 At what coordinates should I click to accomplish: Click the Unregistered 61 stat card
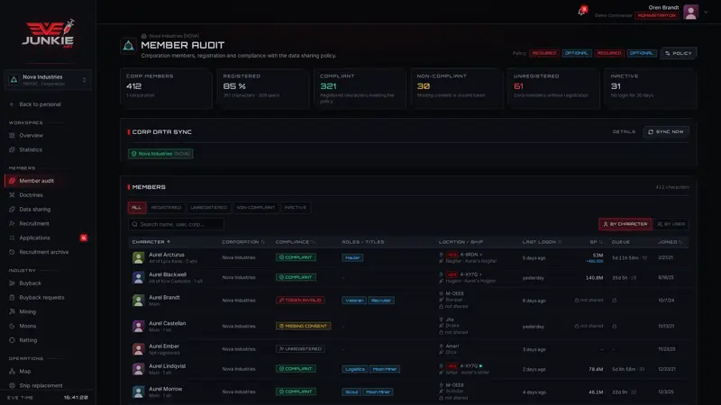point(553,88)
